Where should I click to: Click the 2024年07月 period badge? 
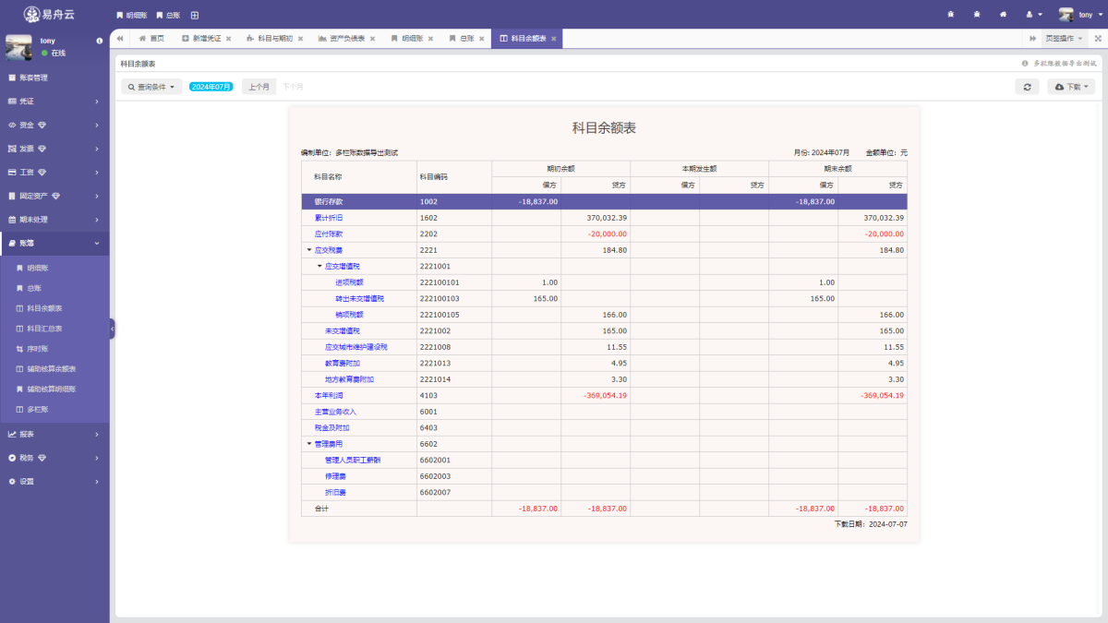[211, 87]
